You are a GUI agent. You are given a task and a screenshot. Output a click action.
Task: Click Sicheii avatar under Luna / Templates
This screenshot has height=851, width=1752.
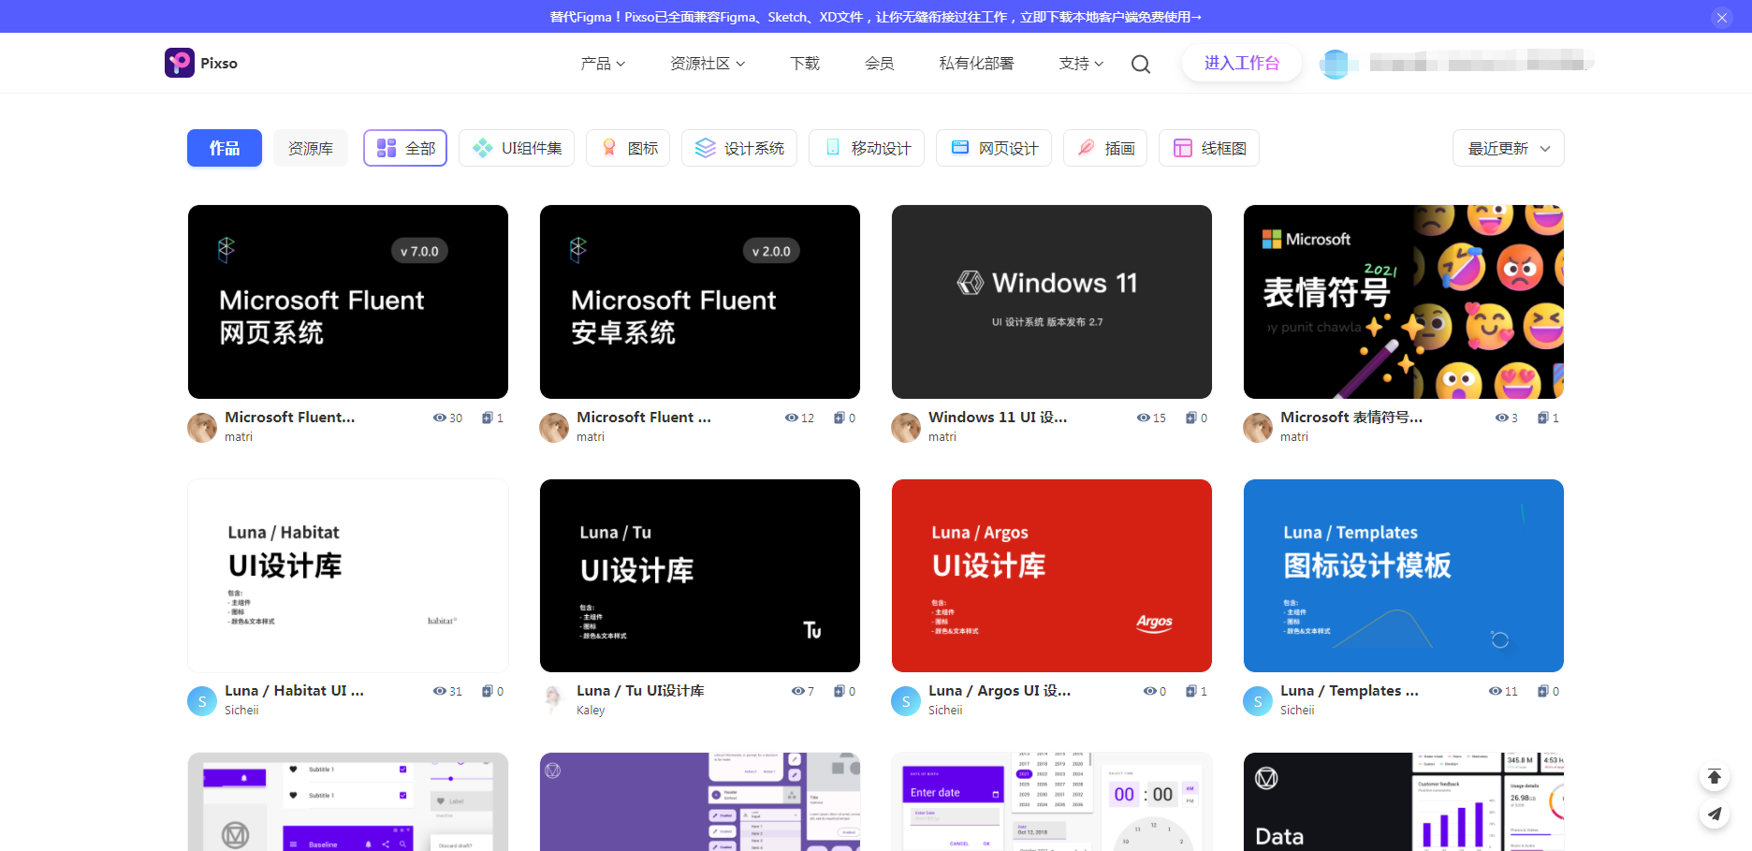pos(1258,701)
